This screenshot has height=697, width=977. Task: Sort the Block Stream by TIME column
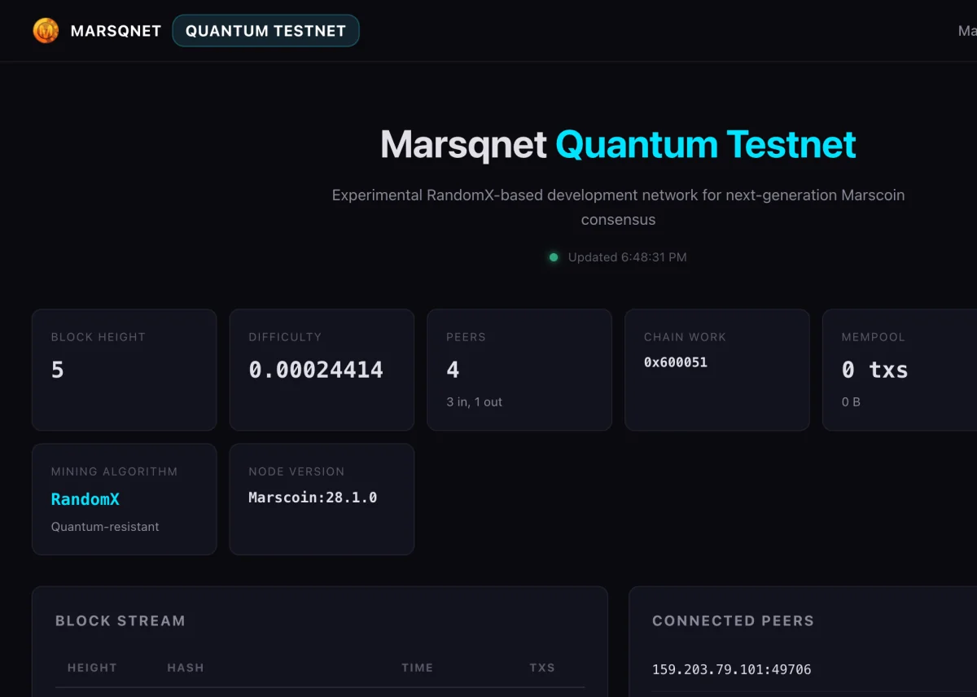click(x=417, y=667)
